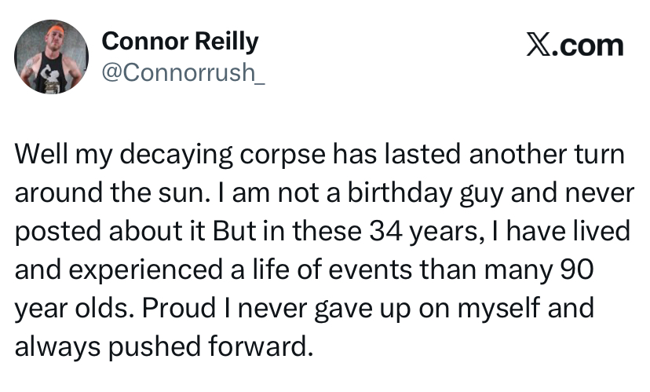
Task: Click the text "many 90"
Action: [546, 269]
